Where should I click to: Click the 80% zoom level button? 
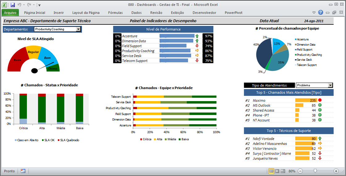coord(292,171)
